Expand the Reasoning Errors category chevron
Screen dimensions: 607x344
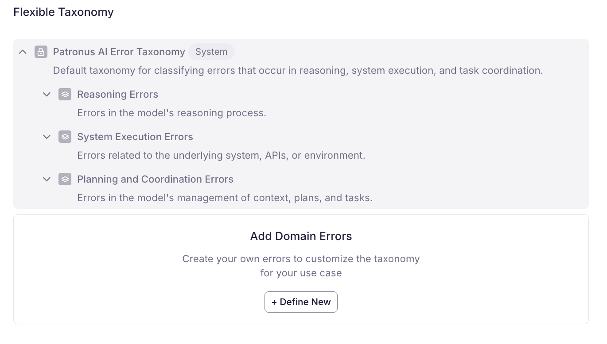pos(47,94)
